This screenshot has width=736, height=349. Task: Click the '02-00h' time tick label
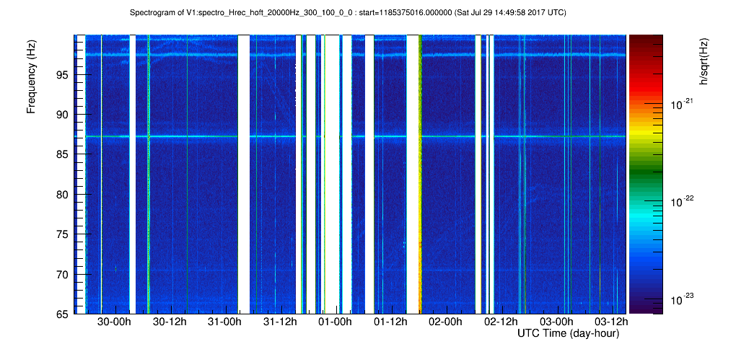pos(446,322)
